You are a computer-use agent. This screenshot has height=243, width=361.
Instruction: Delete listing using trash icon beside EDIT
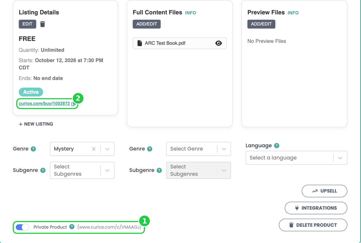point(43,24)
